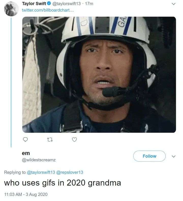Retweet Taylor Swift's tweet
The image size is (183, 201).
(50, 140)
